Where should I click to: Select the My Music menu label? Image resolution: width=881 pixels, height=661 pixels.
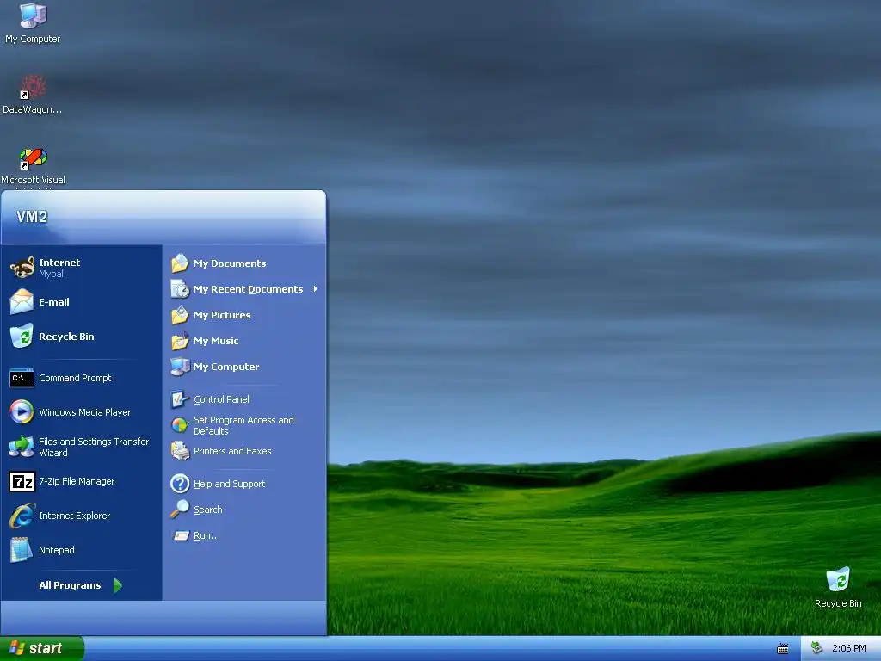[216, 341]
